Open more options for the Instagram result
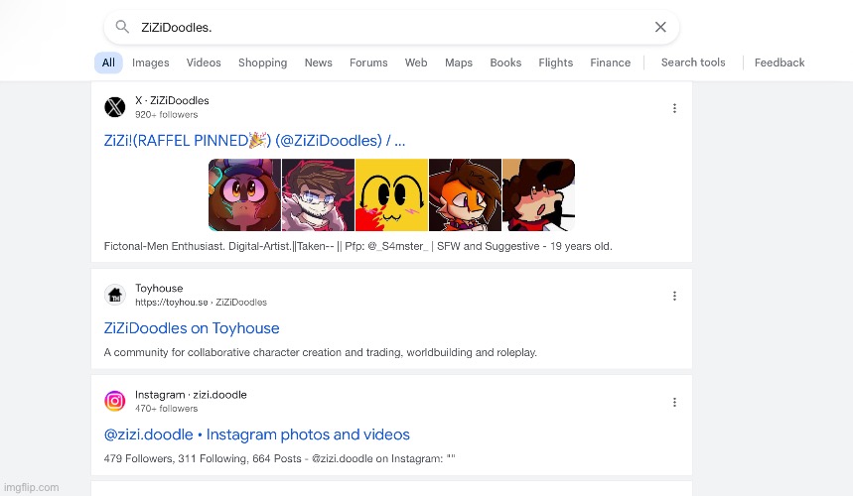This screenshot has height=496, width=853. (674, 402)
